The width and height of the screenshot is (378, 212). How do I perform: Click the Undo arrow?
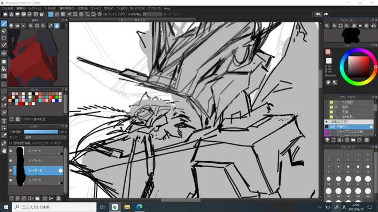(x=318, y=14)
